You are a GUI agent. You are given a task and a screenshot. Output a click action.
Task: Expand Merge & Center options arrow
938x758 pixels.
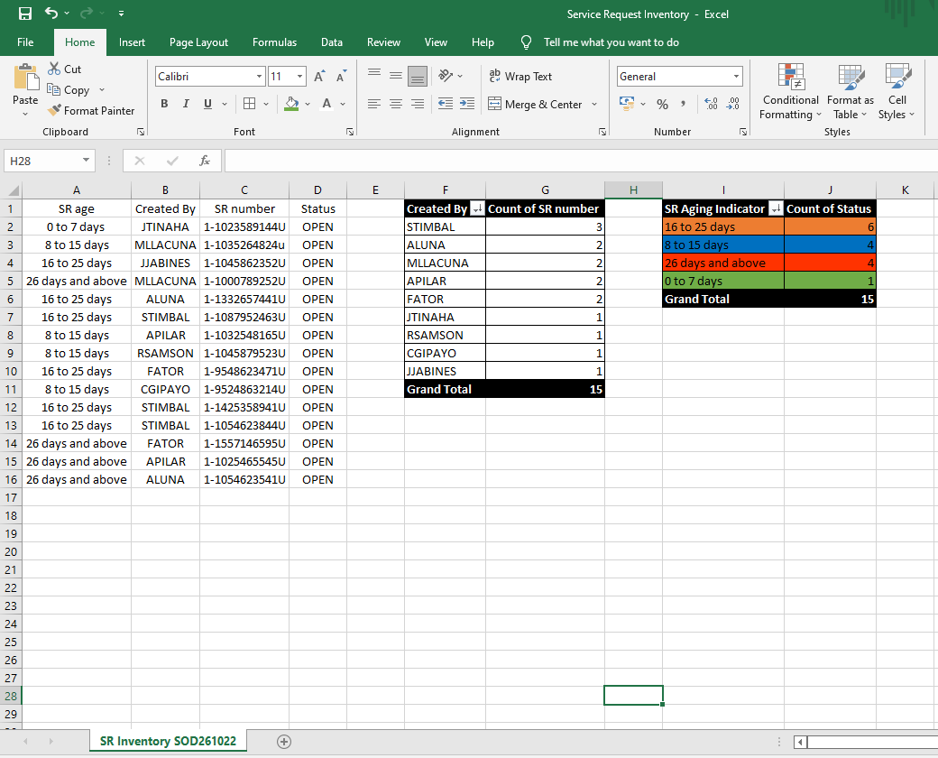[x=594, y=104]
